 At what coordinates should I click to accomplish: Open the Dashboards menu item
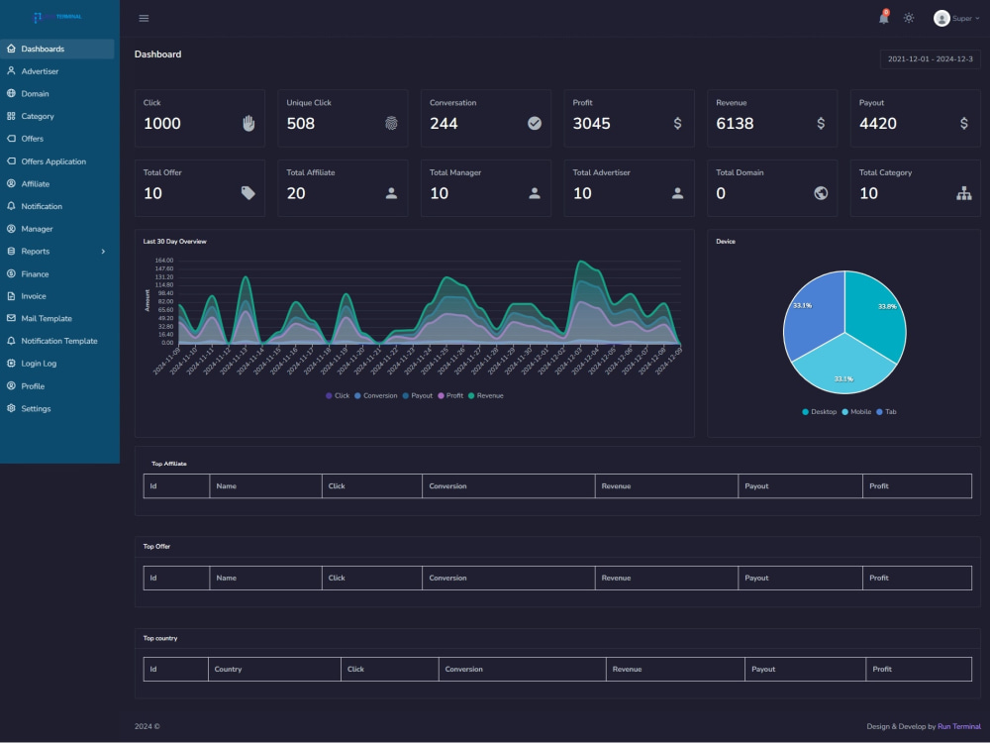[x=56, y=49]
